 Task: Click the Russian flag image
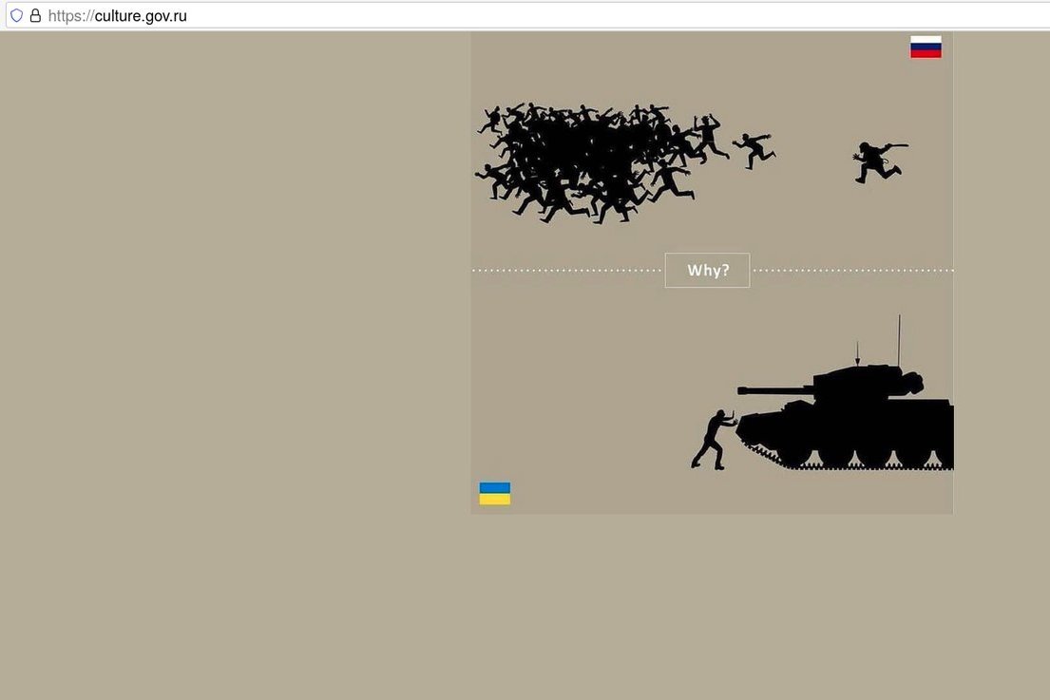[926, 47]
